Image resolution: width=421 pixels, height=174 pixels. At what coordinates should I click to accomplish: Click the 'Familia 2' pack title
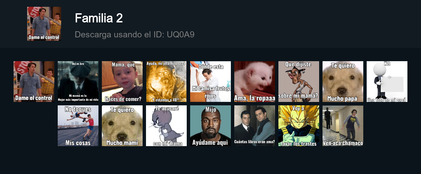pos(99,18)
